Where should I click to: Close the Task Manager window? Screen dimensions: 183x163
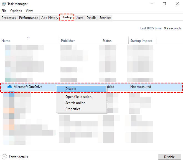(x=177, y=4)
